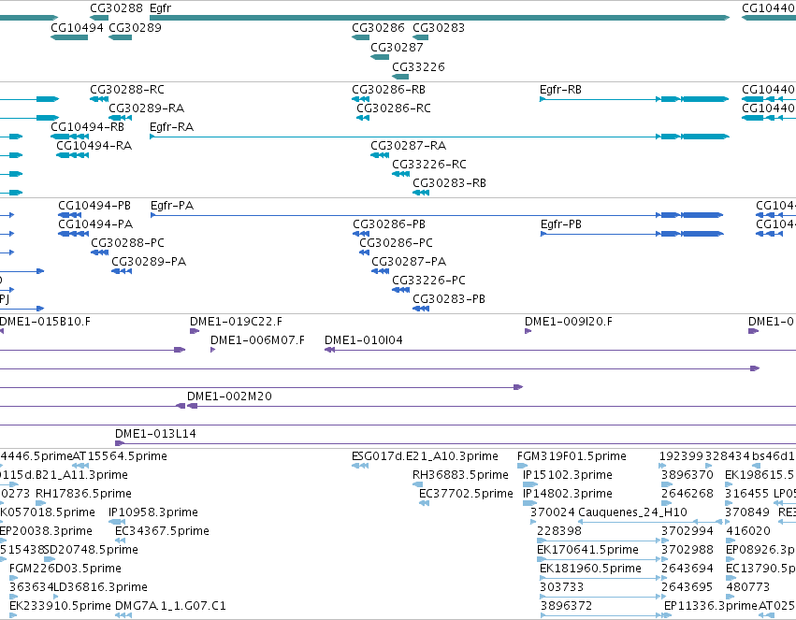
Task: Click the DMG7A.1_1.G07.C1 EST label
Action: (170, 606)
